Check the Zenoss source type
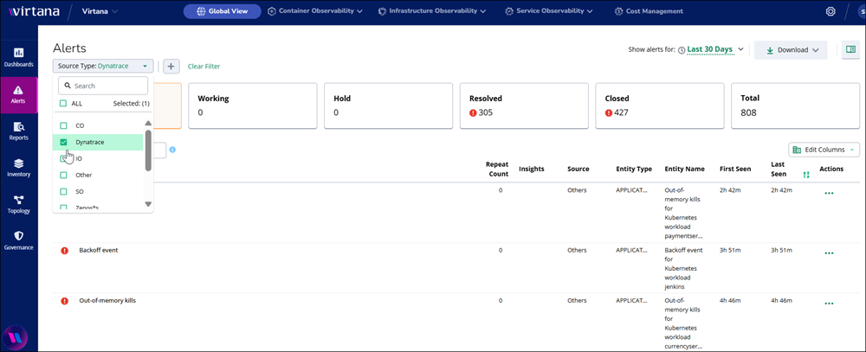866x352 pixels. point(63,208)
